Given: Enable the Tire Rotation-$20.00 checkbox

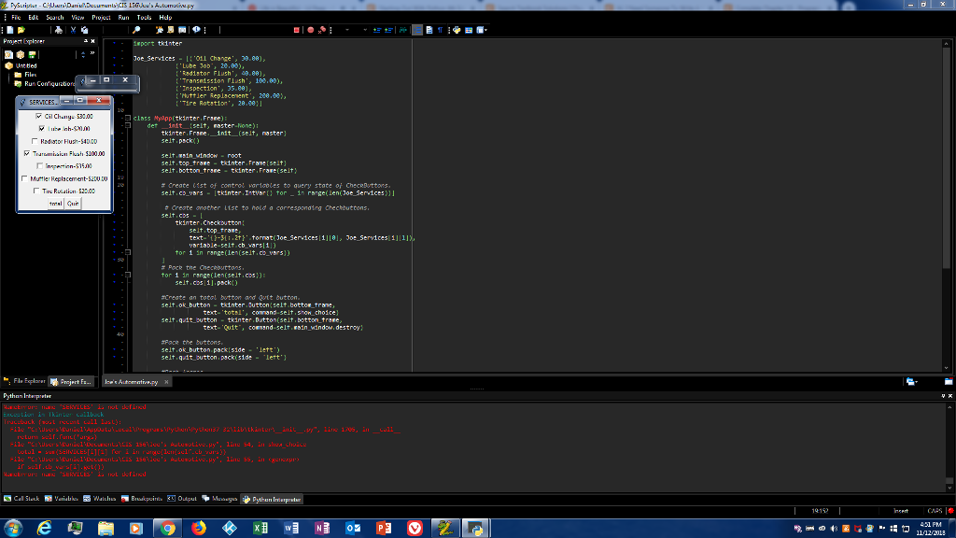Looking at the screenshot, I should (x=37, y=191).
